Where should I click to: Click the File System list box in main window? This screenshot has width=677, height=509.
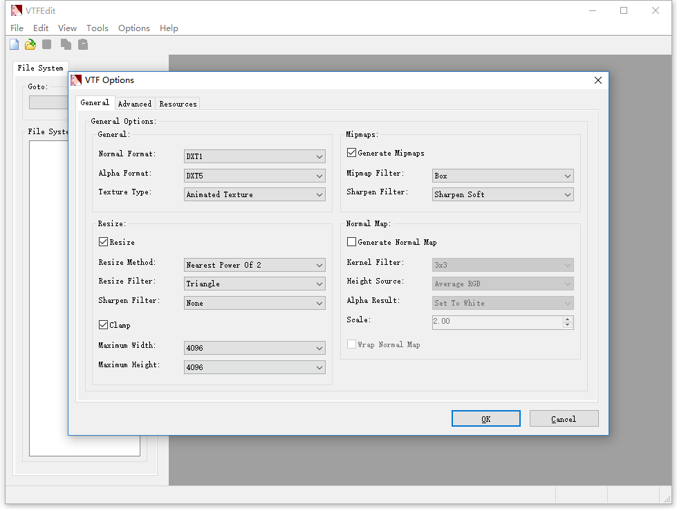coord(49,298)
